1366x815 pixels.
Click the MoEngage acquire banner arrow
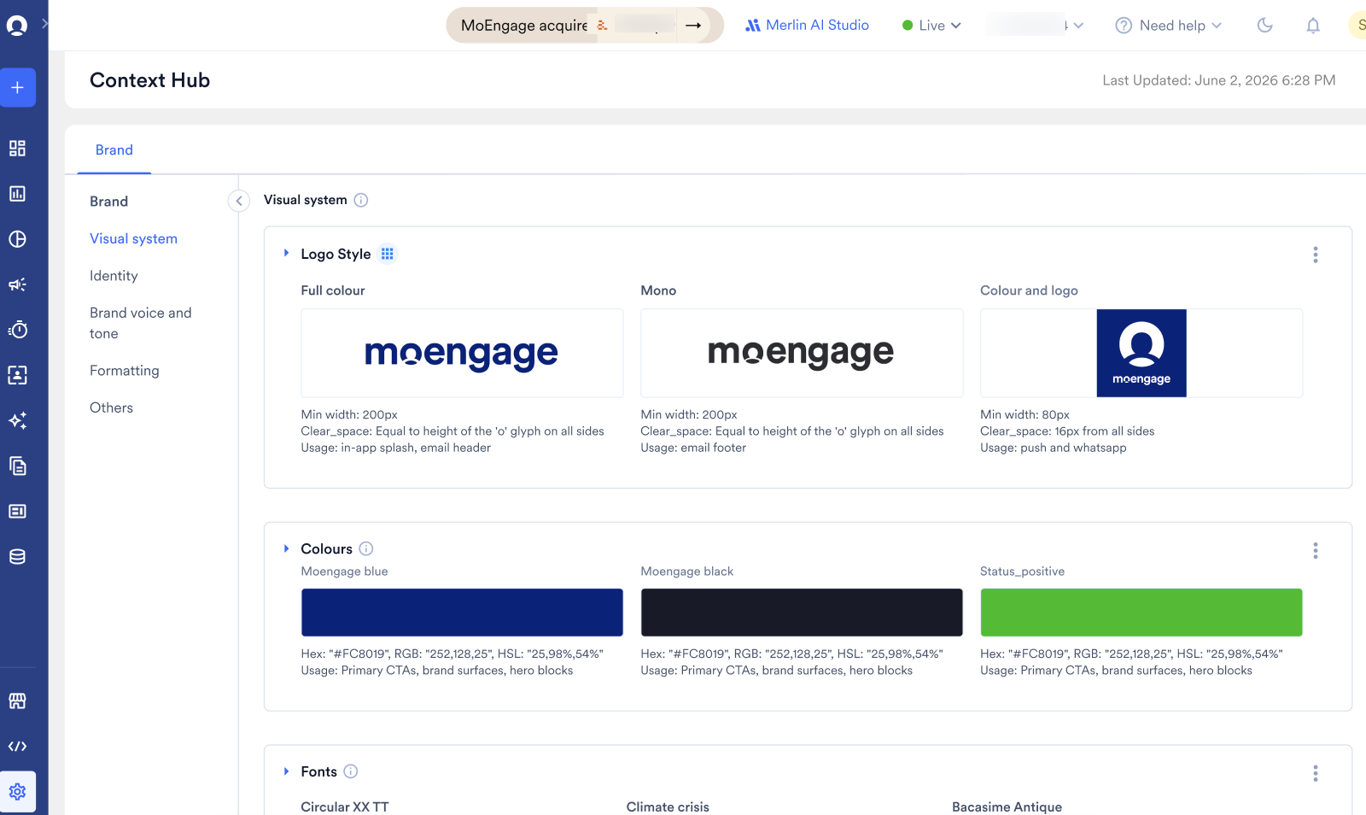(693, 26)
